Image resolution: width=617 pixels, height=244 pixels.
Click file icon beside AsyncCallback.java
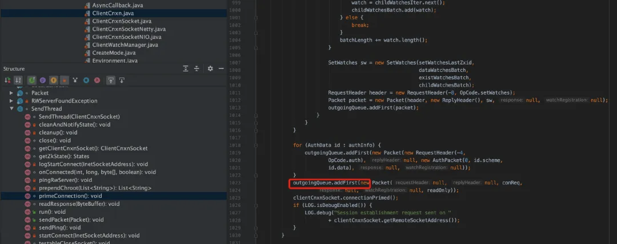pyautogui.click(x=87, y=6)
